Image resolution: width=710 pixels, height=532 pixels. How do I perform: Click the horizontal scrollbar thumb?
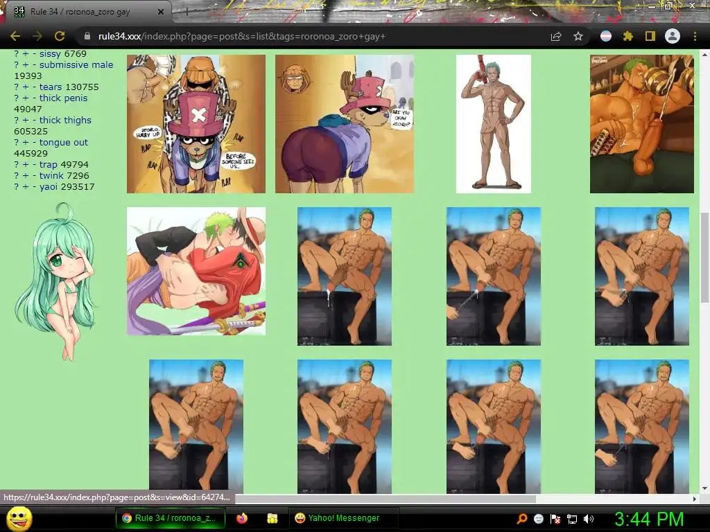385,499
